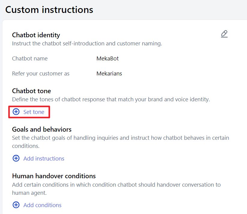Viewport: 247px width, 214px height.
Task: Click the chatbot self-introduction description text
Action: pyautogui.click(x=87, y=44)
